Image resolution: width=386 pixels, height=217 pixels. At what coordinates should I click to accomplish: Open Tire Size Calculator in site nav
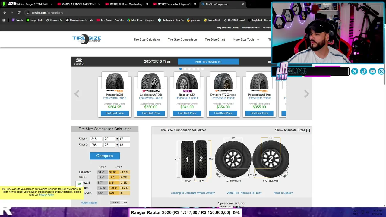(x=147, y=39)
